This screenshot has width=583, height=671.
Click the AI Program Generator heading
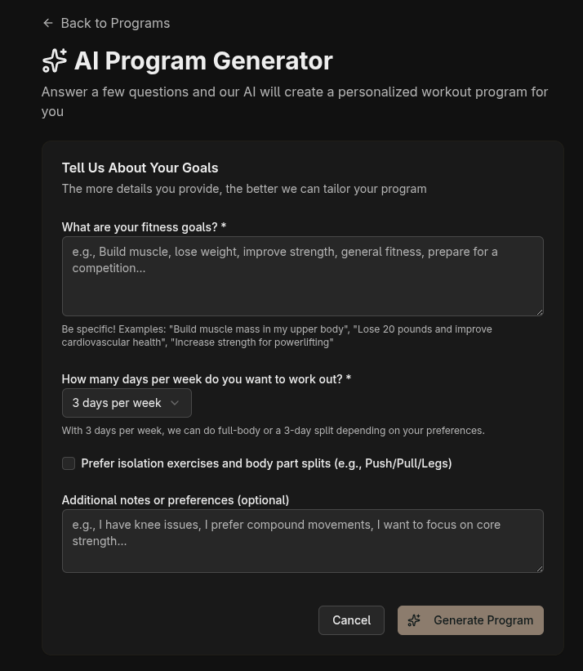[x=203, y=60]
